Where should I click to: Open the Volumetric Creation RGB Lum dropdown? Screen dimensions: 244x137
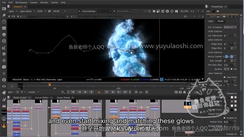(x=230, y=27)
